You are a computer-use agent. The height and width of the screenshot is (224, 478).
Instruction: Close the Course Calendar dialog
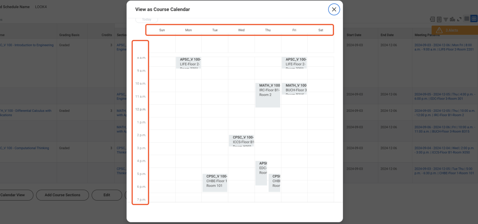point(334,9)
